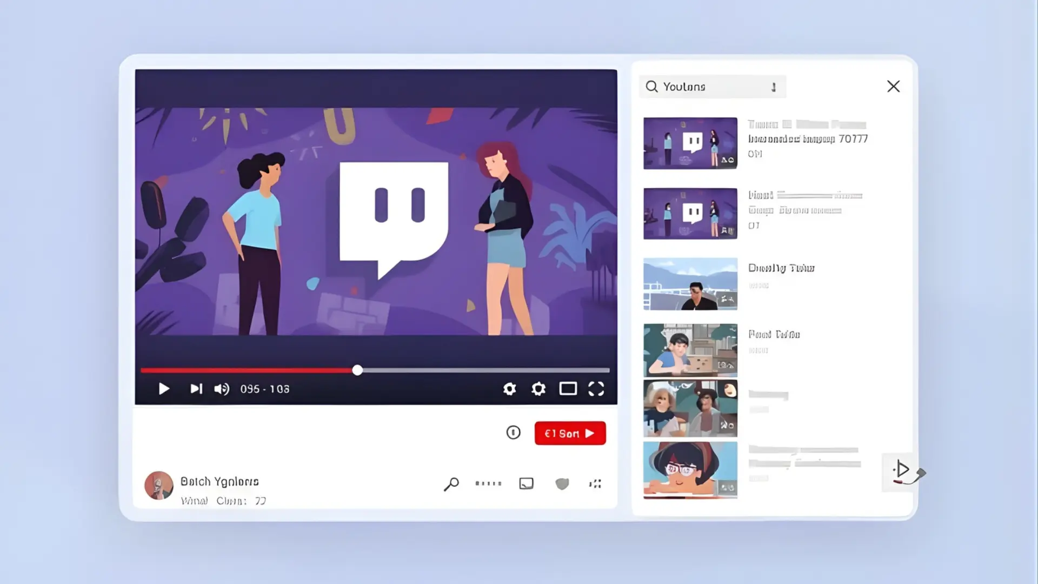Enter fullscreen mode
1038x584 pixels.
click(596, 389)
